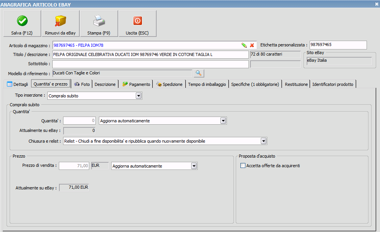
Task: Click the eBay Italia site field
Action: point(339,61)
